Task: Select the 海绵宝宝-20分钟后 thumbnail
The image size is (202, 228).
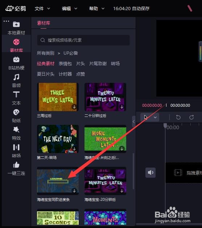Action: 105,181
